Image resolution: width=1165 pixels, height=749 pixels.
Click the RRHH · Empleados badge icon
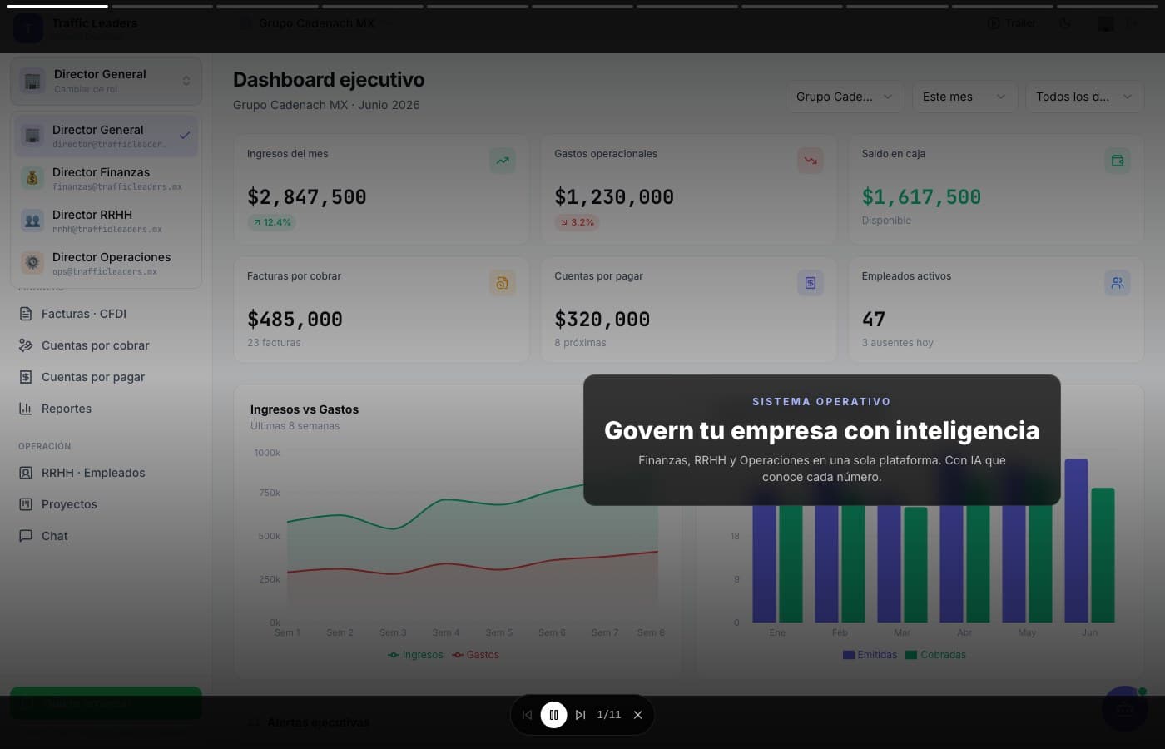pyautogui.click(x=26, y=473)
